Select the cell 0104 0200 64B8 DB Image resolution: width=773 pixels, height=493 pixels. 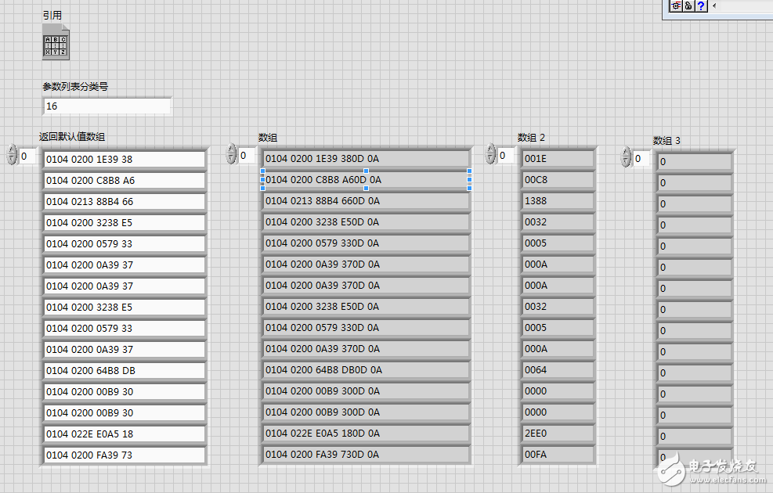click(125, 370)
